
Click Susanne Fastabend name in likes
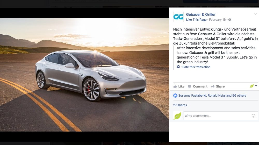click(x=192, y=96)
